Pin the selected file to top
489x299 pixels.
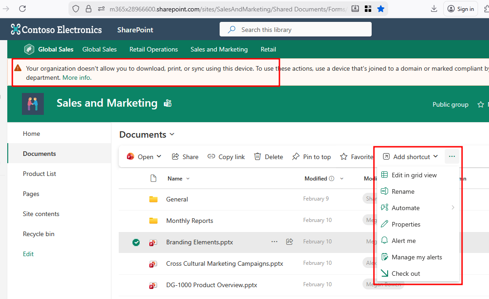(311, 157)
